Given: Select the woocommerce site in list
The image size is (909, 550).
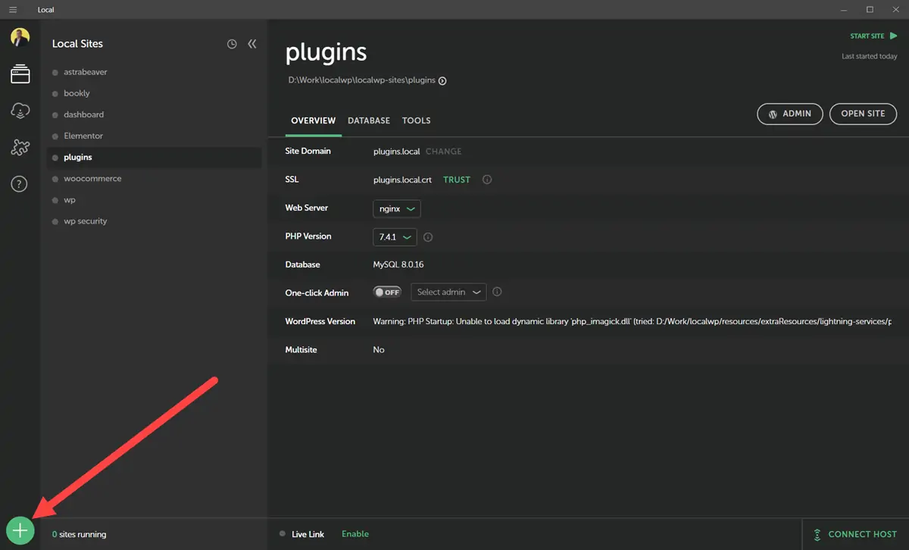Looking at the screenshot, I should pyautogui.click(x=92, y=179).
